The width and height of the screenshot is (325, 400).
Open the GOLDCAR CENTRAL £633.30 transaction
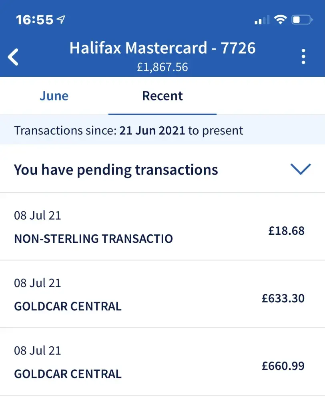pyautogui.click(x=68, y=306)
